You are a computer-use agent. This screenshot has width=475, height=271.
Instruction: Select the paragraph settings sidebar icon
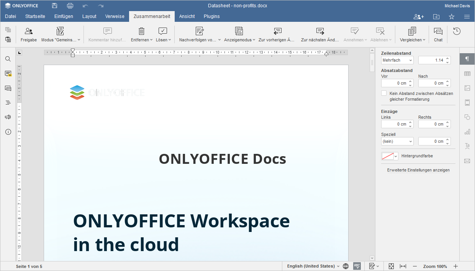coord(467,59)
